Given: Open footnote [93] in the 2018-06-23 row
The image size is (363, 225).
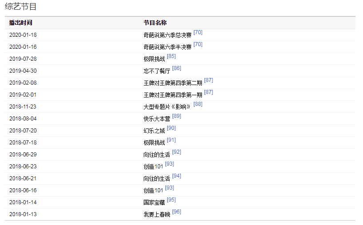Looking at the screenshot, I should point(170,164).
